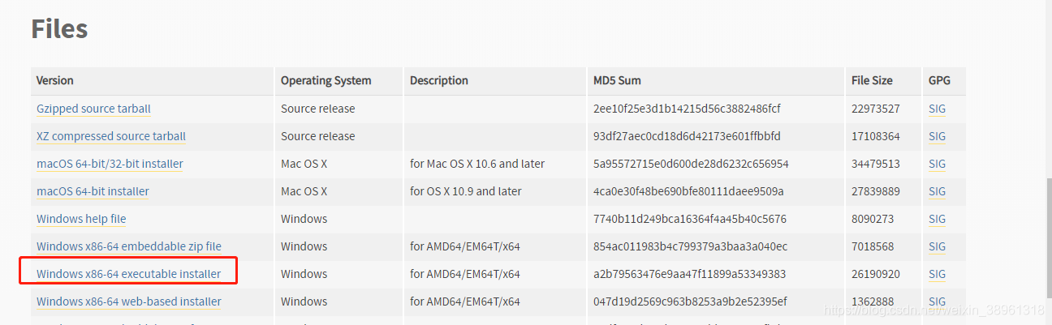Select 'Source release' in Gzipped tarball row
This screenshot has height=325, width=1052.
[x=318, y=109]
